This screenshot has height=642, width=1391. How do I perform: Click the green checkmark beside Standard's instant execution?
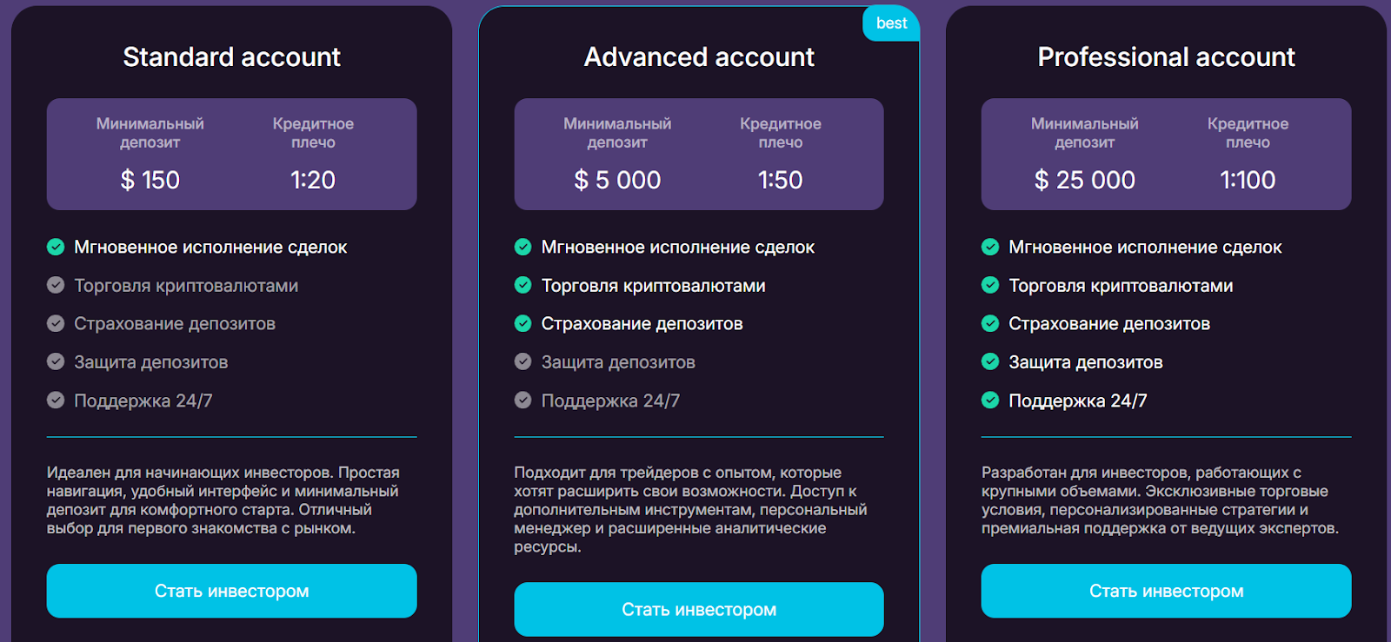pos(56,248)
